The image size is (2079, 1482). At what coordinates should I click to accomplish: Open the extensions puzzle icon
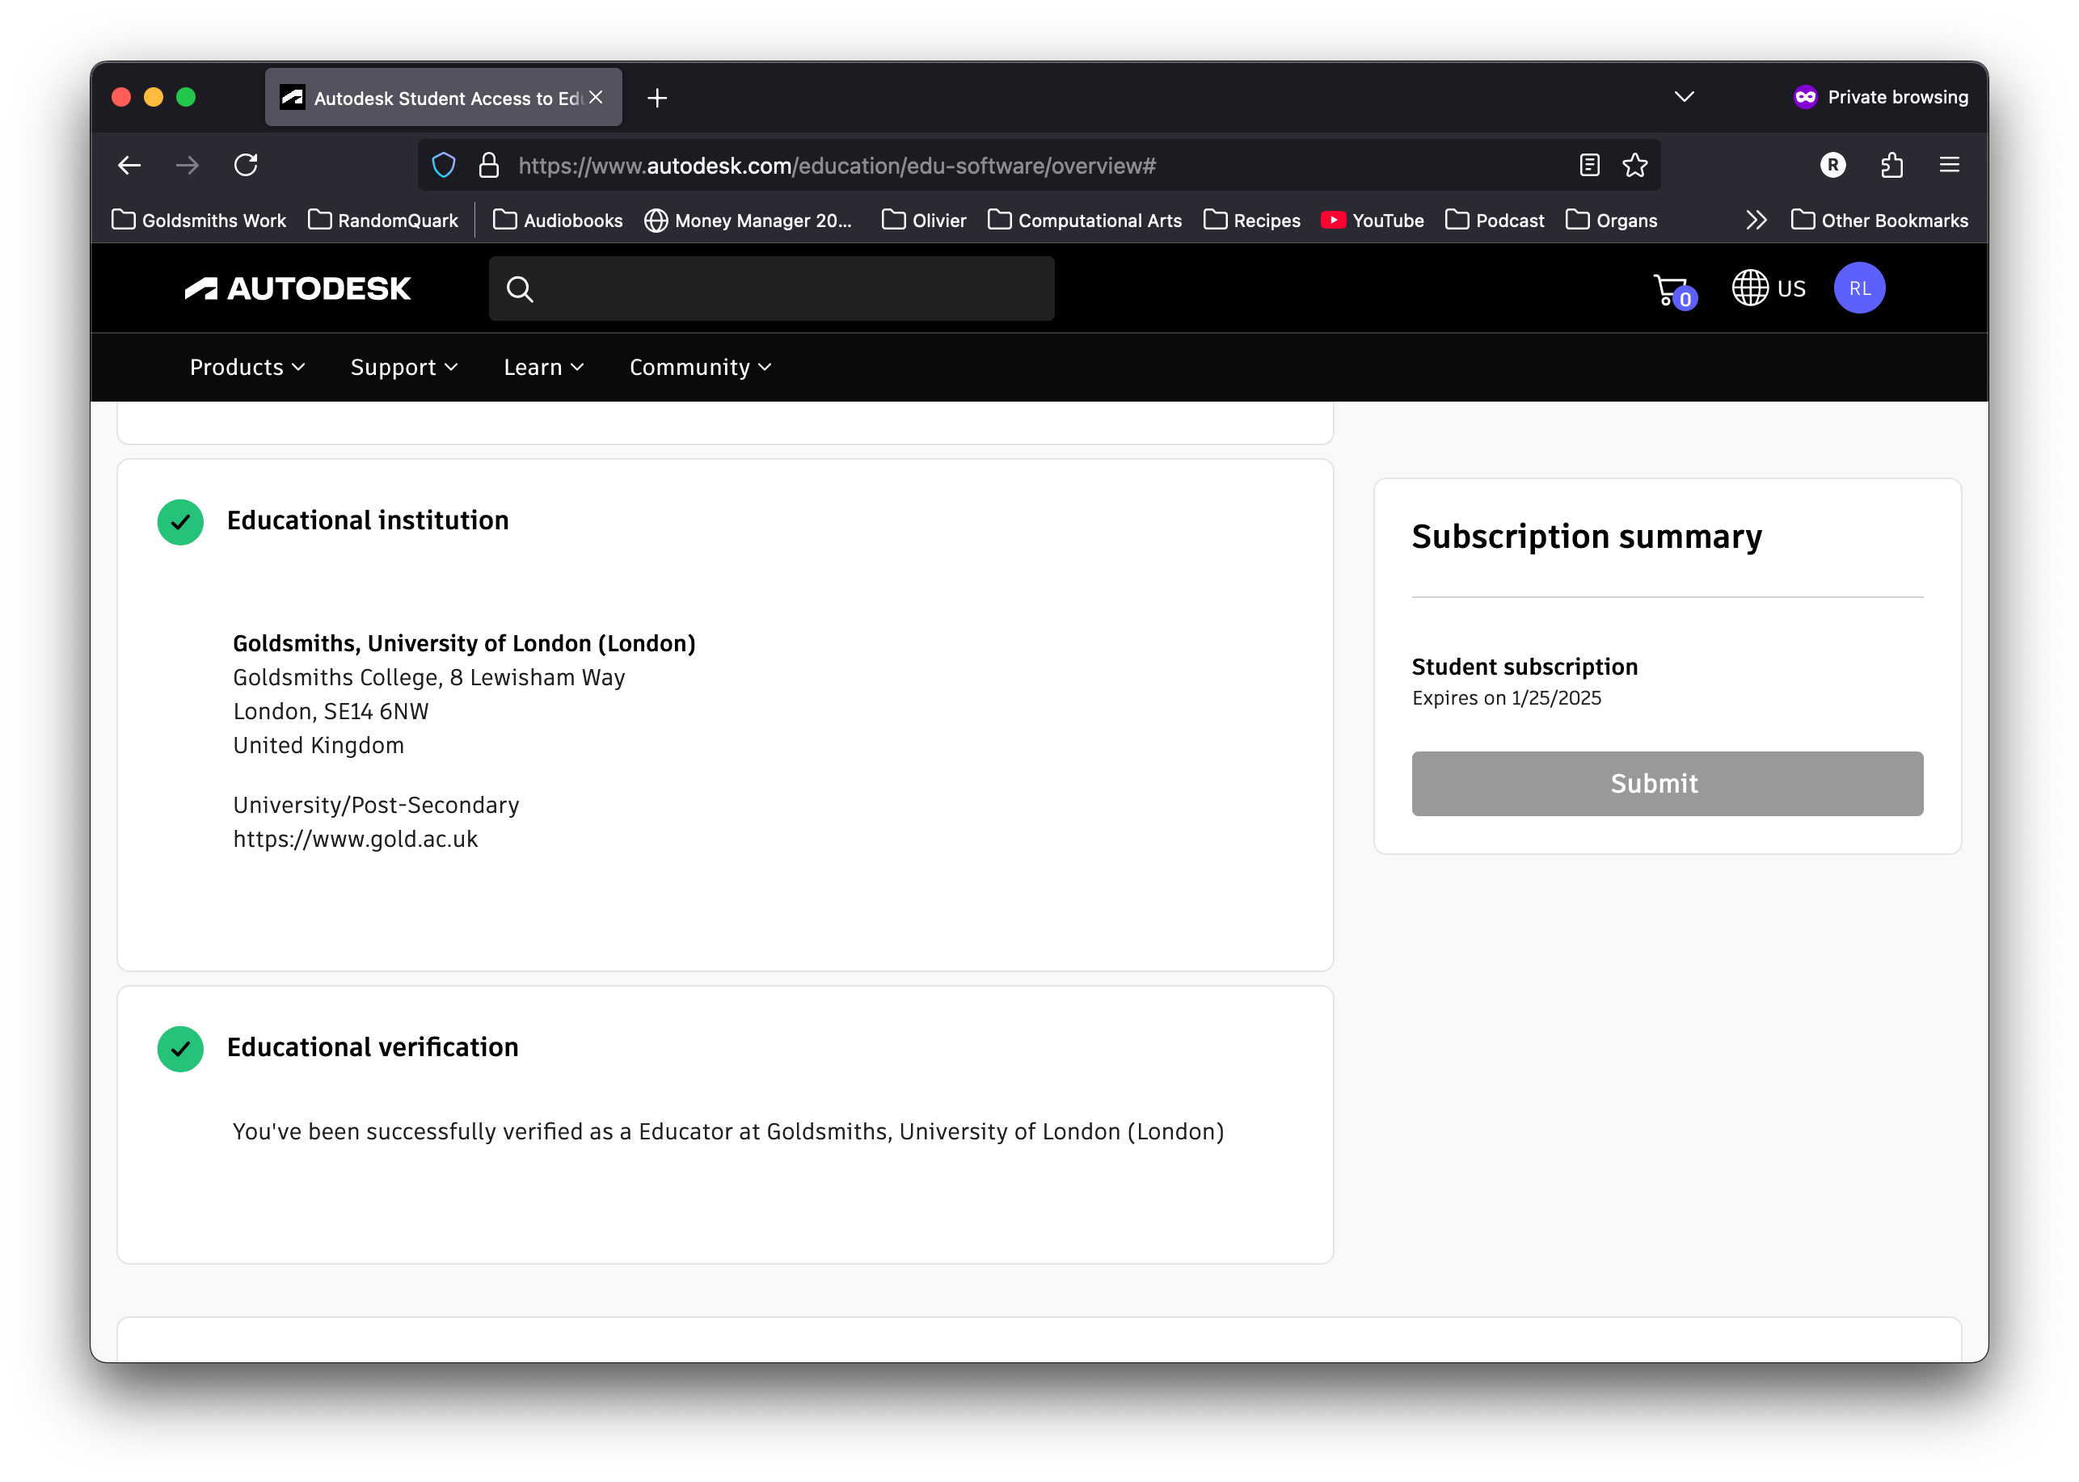[x=1891, y=165]
